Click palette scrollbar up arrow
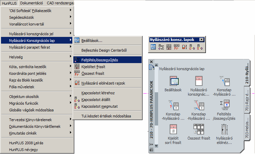Image resolution: width=255 pixels, height=154 pixels. click(x=156, y=65)
